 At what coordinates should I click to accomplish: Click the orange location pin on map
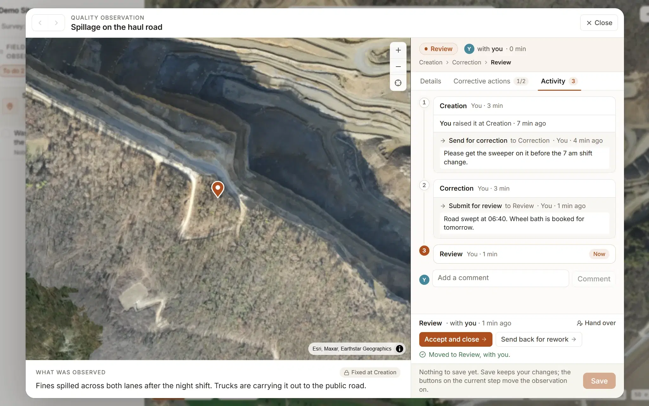click(x=218, y=189)
